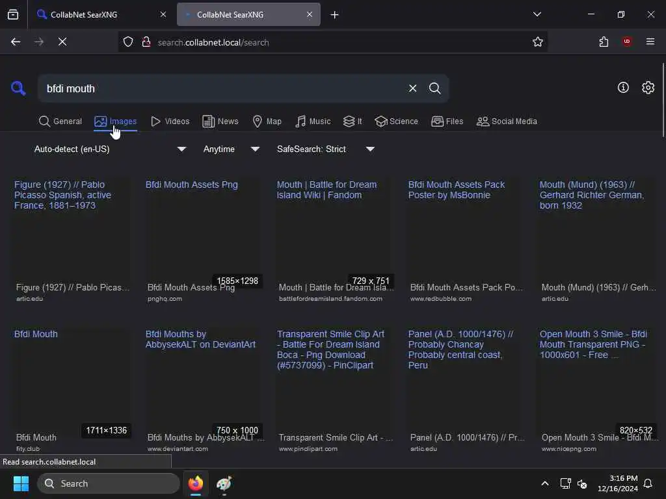Click the page vertical scrollbar
Screen dimensions: 666x499
tap(663, 100)
